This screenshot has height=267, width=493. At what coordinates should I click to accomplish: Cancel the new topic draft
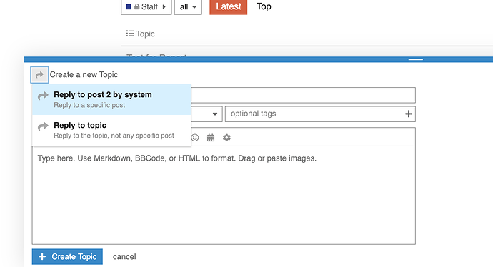coord(124,256)
